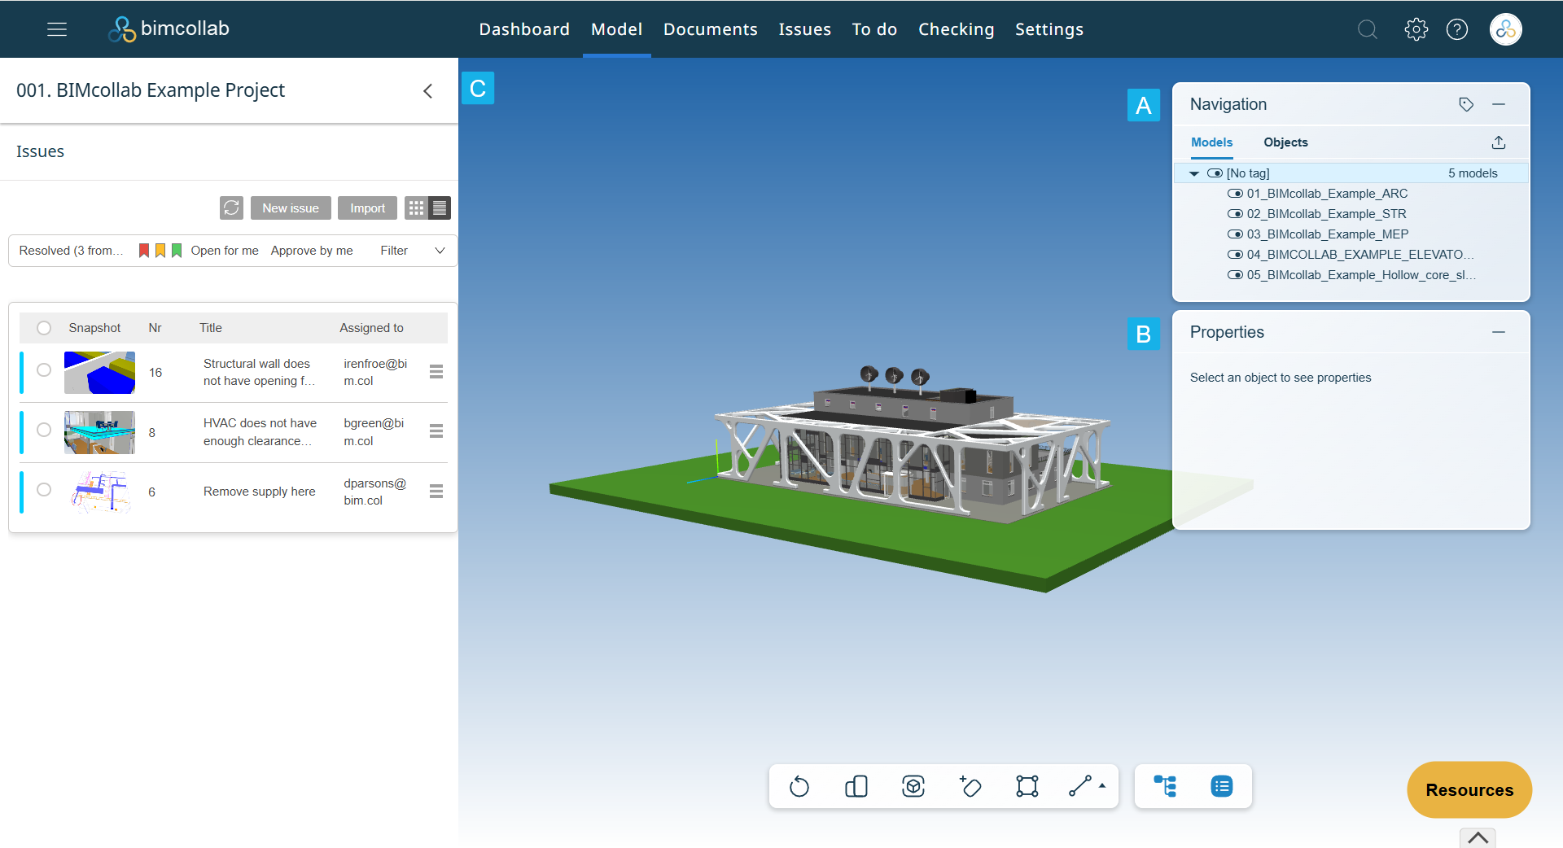Select issue 16 radio button
Screen dimensions: 1563x848
[x=44, y=370]
